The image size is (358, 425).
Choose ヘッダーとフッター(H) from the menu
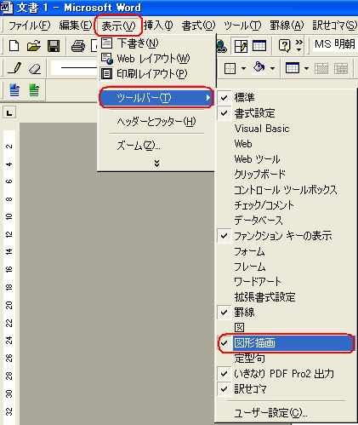point(156,122)
